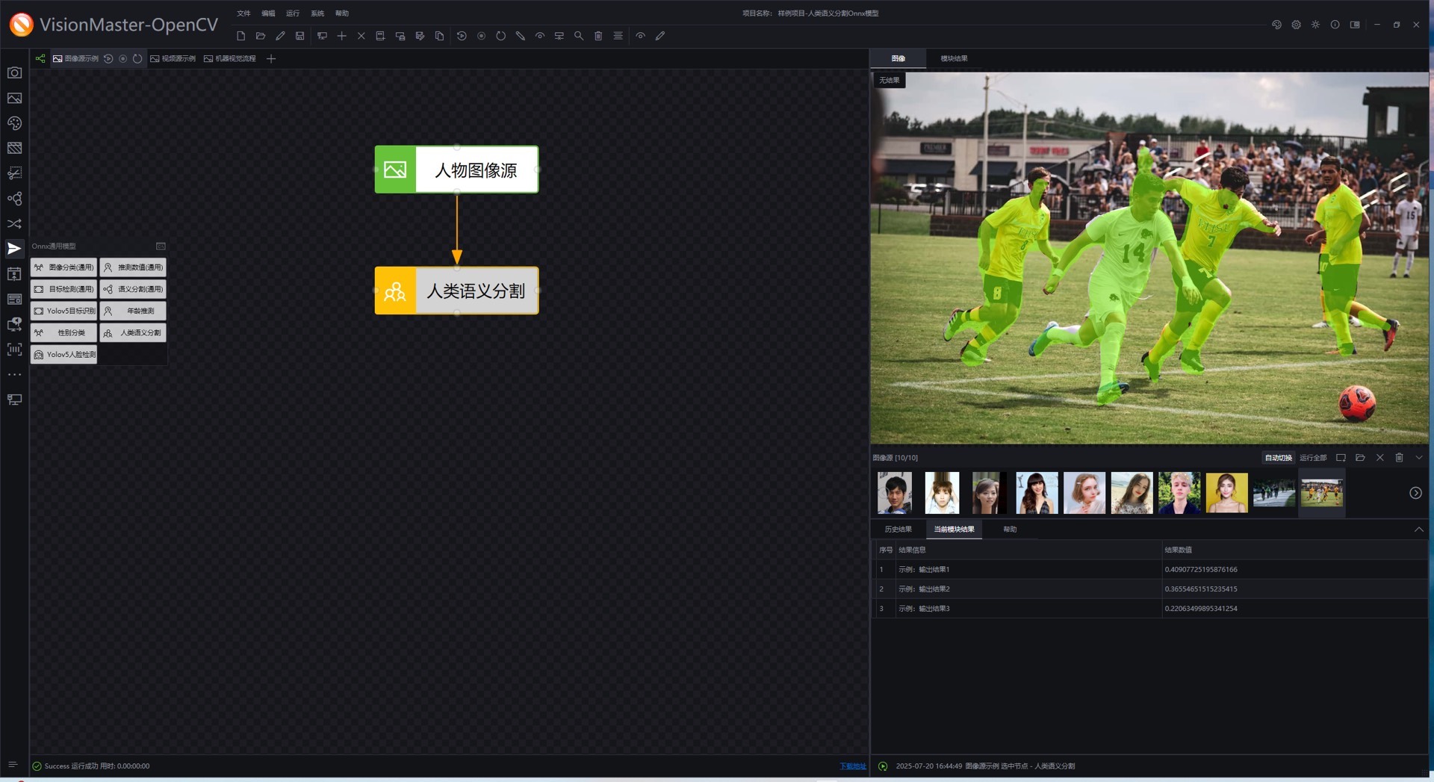Click the open folder icon in image source bar
Viewport: 1434px width, 782px height.
(x=1360, y=458)
